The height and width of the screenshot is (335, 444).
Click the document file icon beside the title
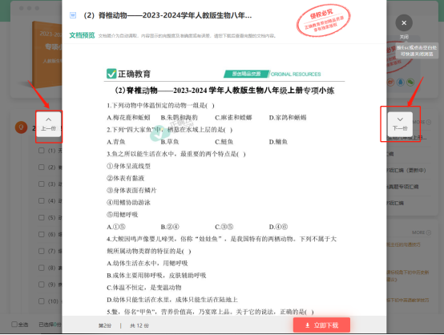click(73, 15)
